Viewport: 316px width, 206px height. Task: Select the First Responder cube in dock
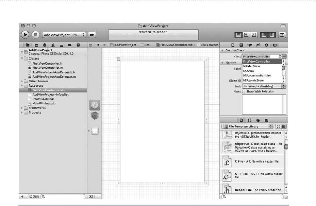tap(95, 116)
